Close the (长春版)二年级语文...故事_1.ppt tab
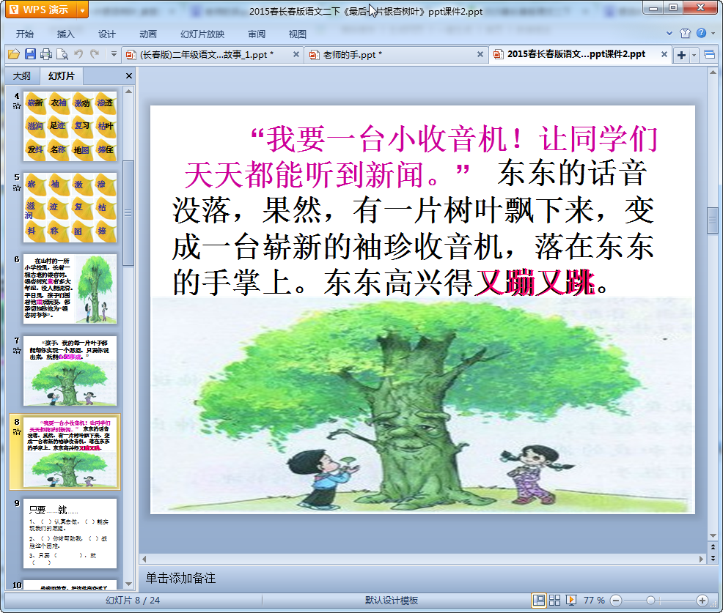The width and height of the screenshot is (723, 613). 296,54
